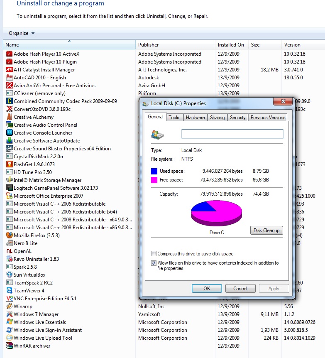
Task: Click the Intel Matrix Storage Manager icon
Action: click(10, 180)
